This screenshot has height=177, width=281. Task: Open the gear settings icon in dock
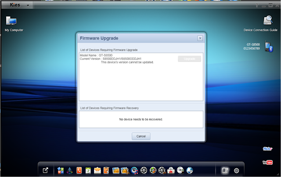(x=236, y=170)
